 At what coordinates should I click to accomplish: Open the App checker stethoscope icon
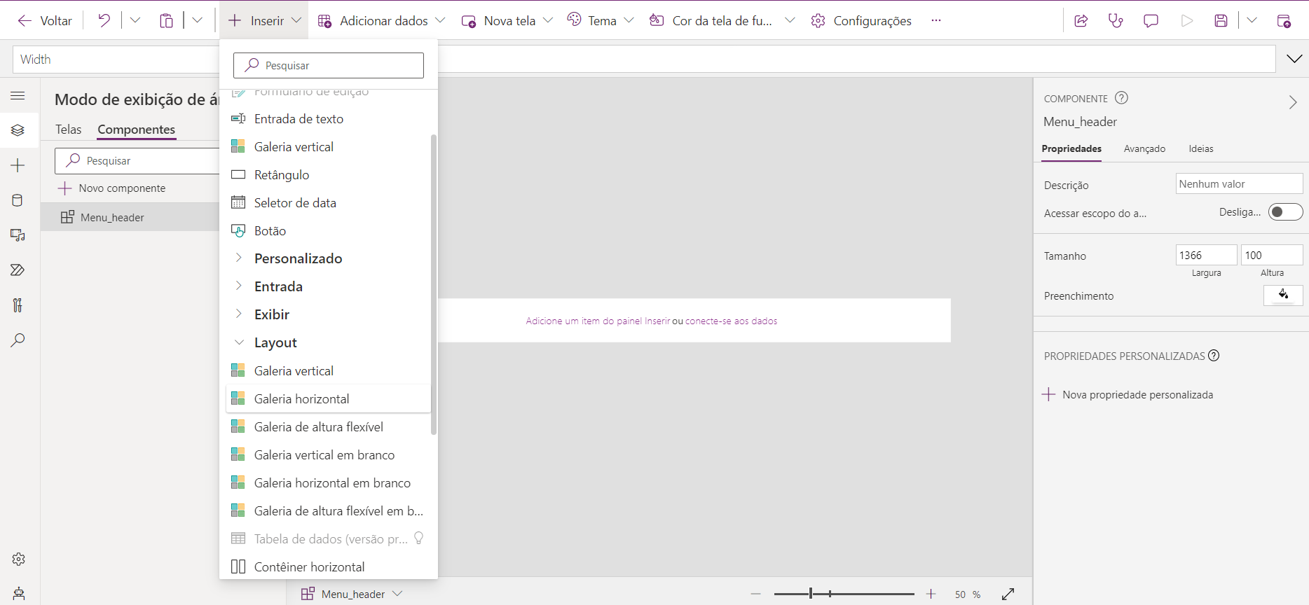(x=1116, y=20)
